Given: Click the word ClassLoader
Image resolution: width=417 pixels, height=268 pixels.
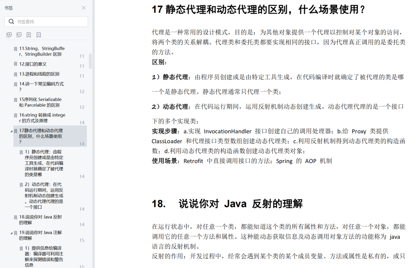Looking at the screenshot, I should coord(167,141).
